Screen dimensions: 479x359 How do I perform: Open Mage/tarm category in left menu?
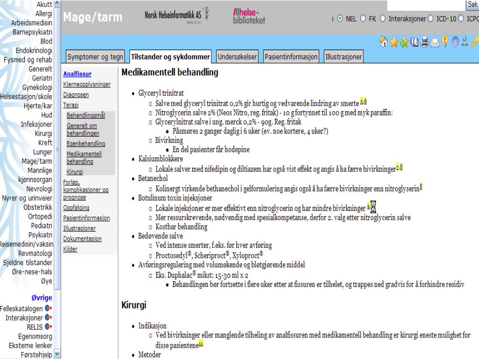point(36,161)
